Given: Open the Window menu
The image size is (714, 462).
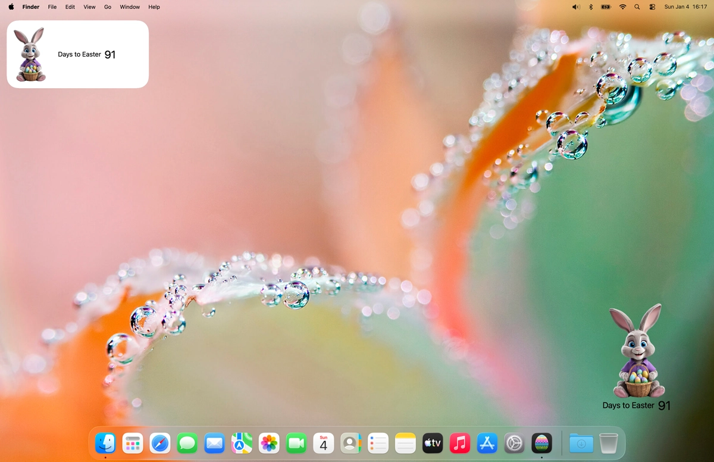Looking at the screenshot, I should pos(130,7).
